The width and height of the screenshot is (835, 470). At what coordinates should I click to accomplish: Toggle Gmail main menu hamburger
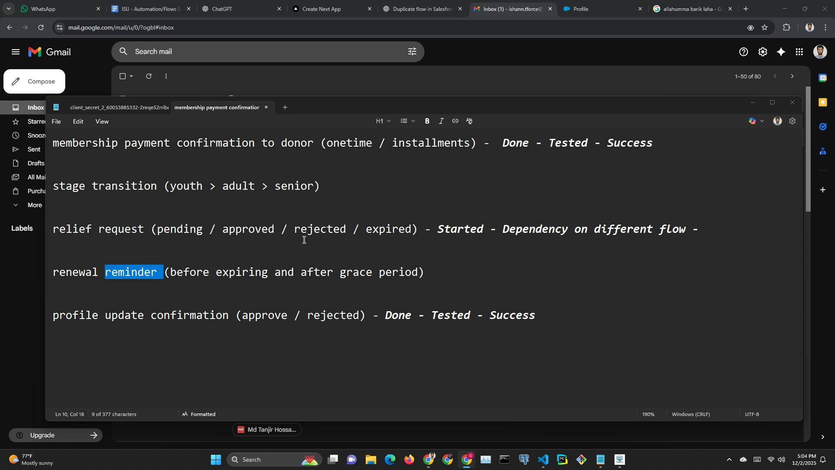point(16,52)
